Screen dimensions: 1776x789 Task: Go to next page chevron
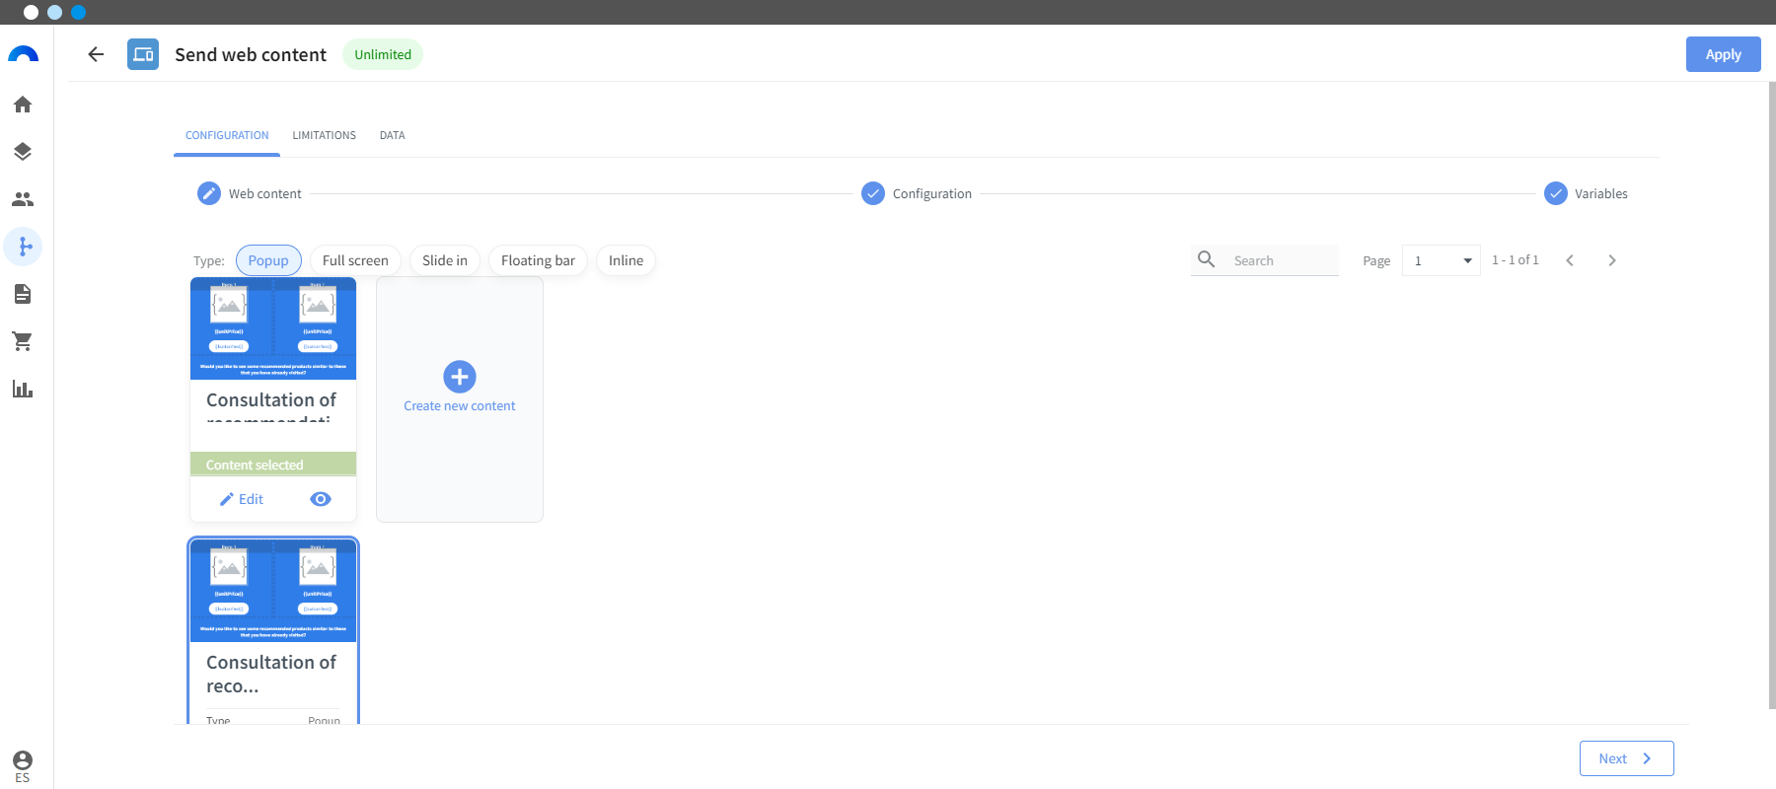1612,260
